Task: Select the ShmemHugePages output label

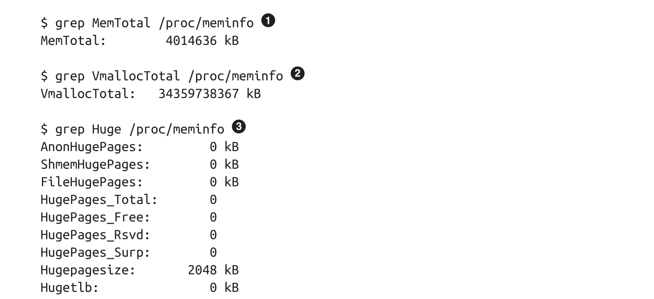Action: click(95, 165)
